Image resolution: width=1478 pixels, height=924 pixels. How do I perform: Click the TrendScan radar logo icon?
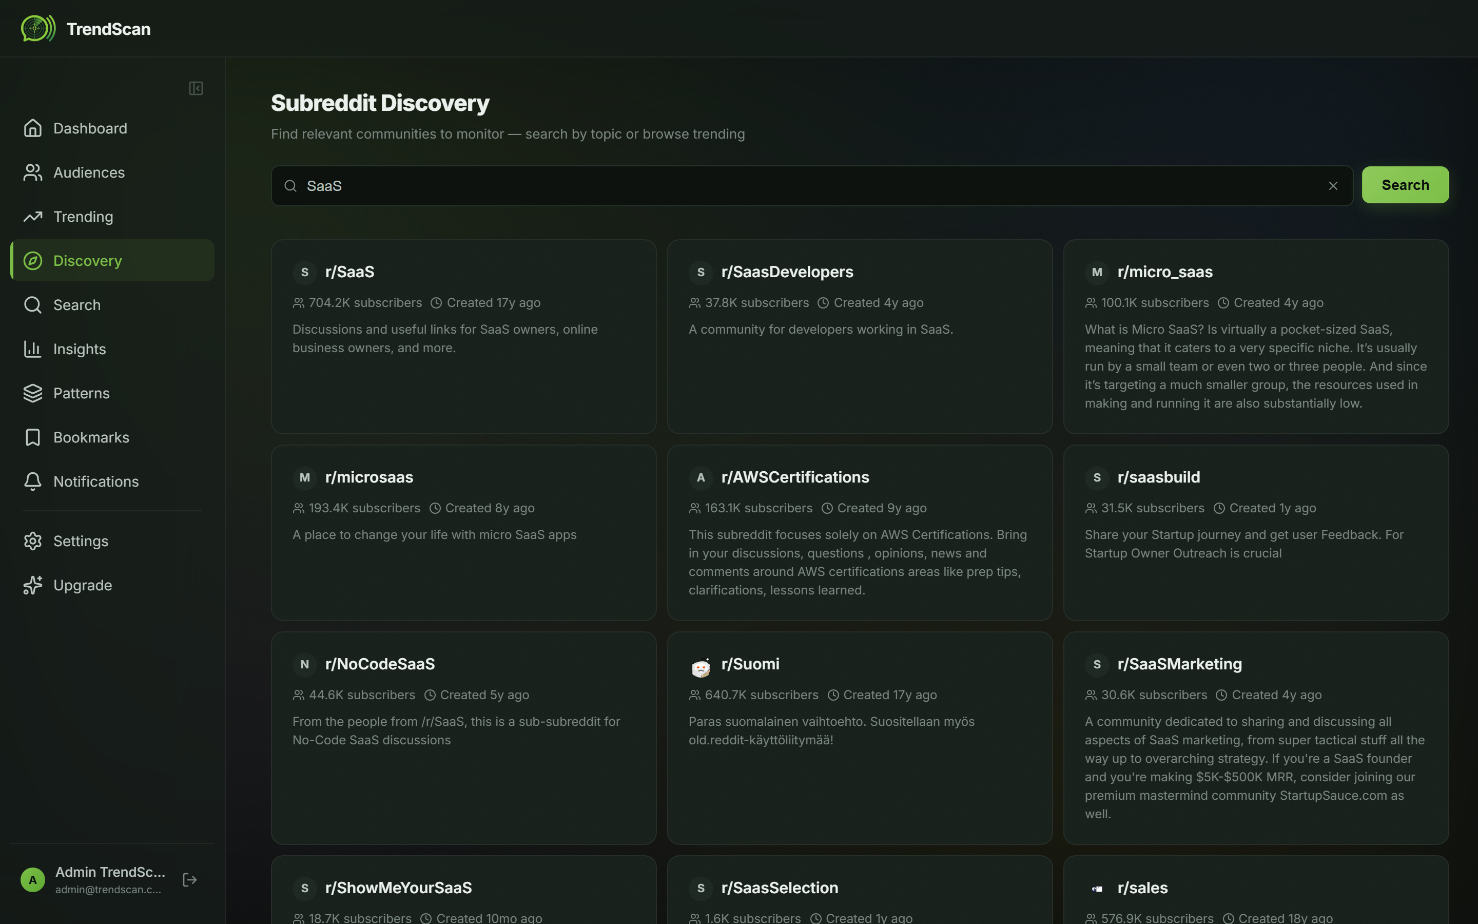point(38,28)
